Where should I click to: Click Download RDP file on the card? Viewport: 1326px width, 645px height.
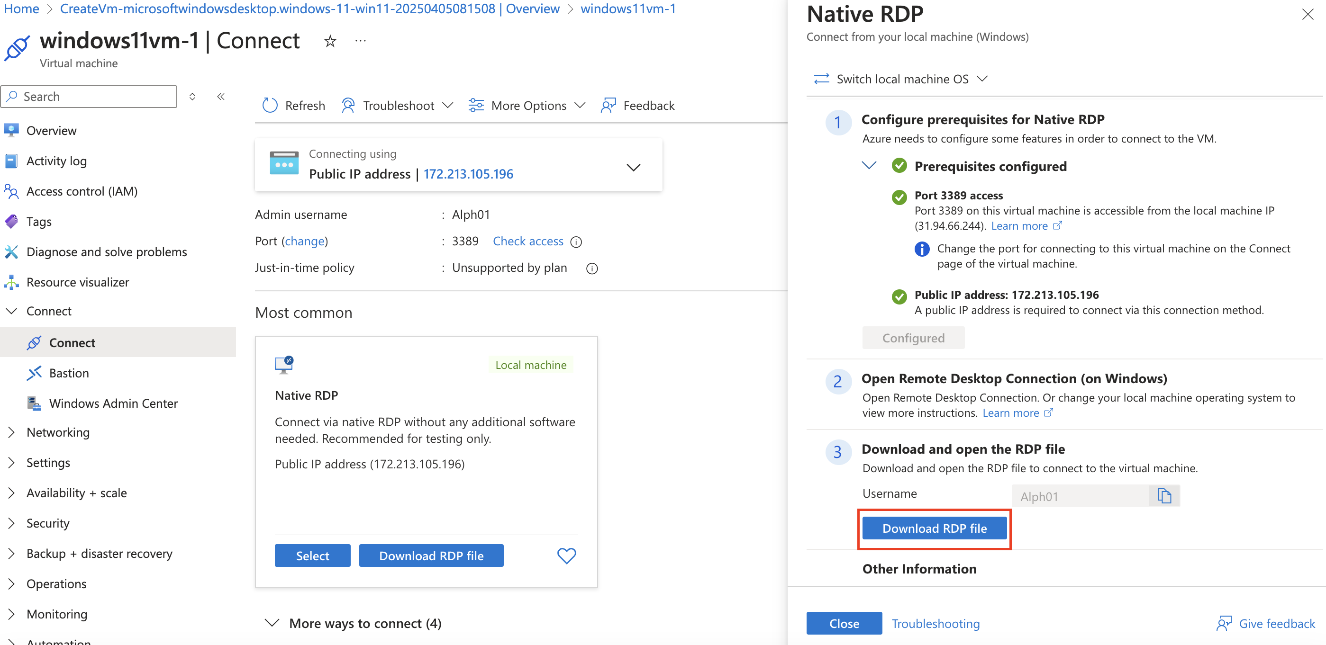[431, 555]
